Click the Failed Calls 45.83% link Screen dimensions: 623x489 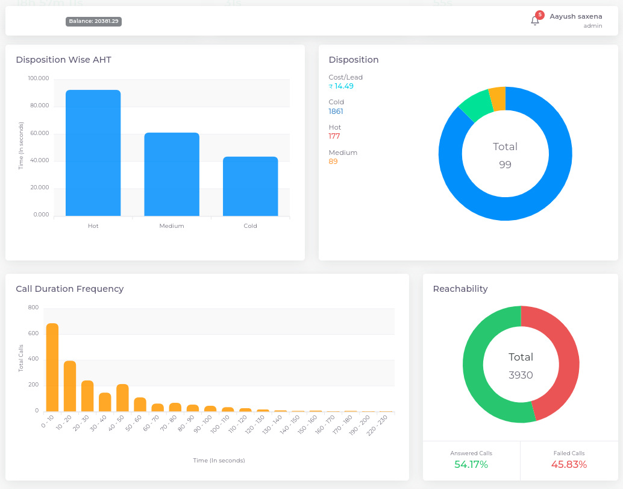pos(569,464)
